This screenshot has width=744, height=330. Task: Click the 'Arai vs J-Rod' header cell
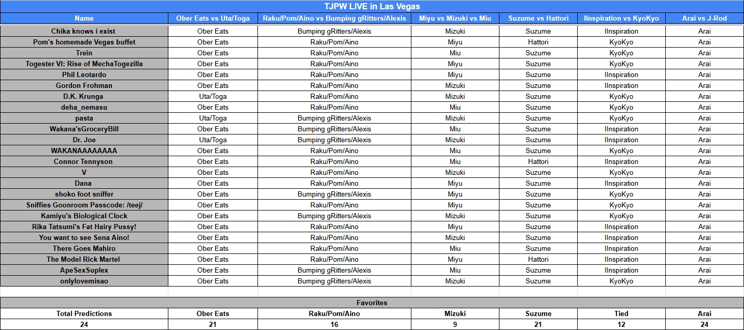(x=705, y=18)
